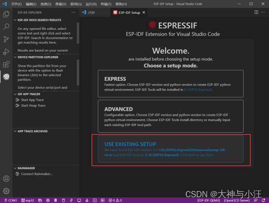Screen dimensions: 269x203
Task: Open the 终端(T) menu
Action: click(x=106, y=4)
